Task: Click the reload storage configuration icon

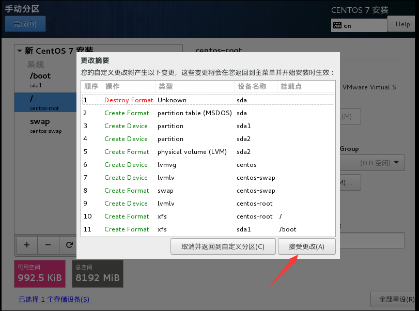Action: (68, 244)
